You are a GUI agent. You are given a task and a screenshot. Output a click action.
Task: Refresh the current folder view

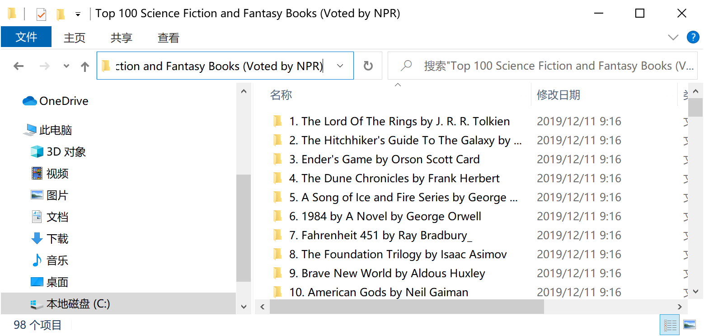[368, 66]
